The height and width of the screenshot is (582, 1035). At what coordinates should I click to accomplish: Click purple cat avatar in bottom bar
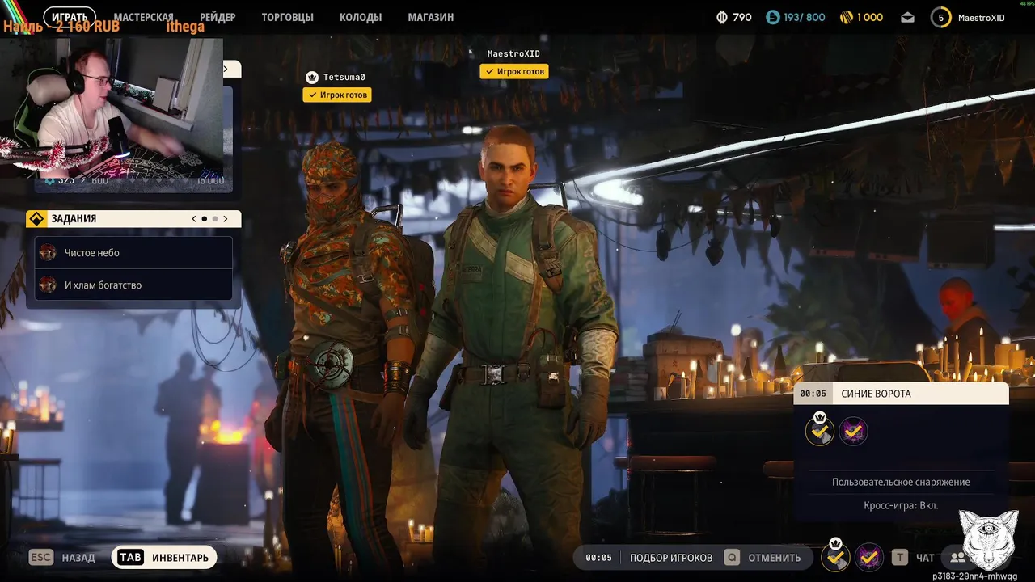[869, 557]
